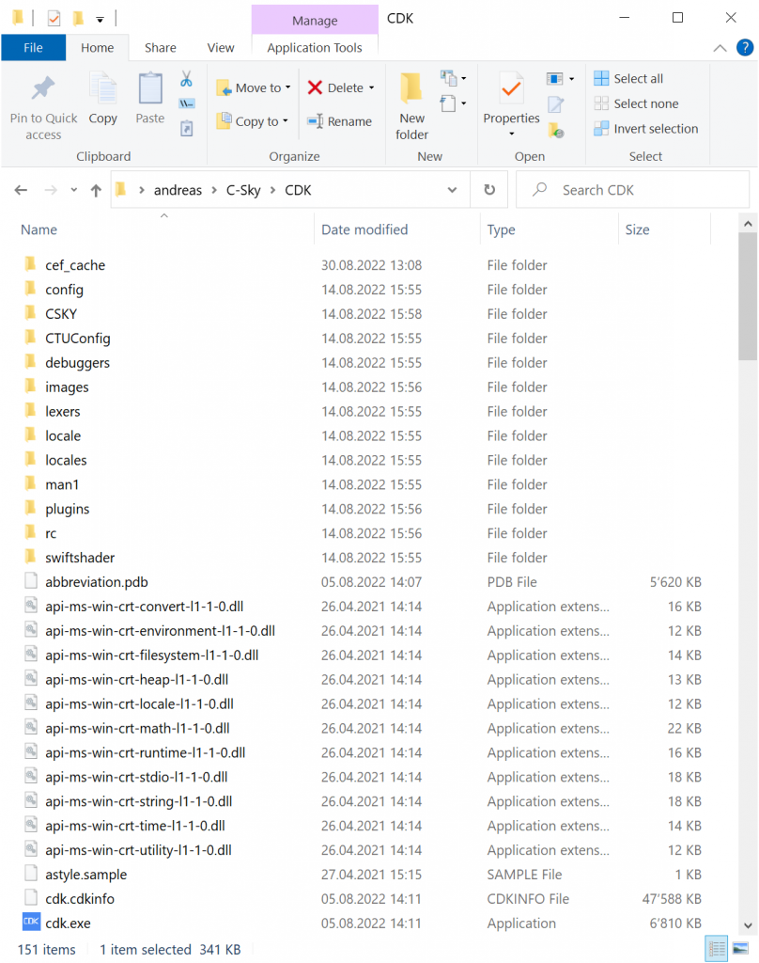Click the Copy path icon
The height and width of the screenshot is (963, 759).
[187, 103]
